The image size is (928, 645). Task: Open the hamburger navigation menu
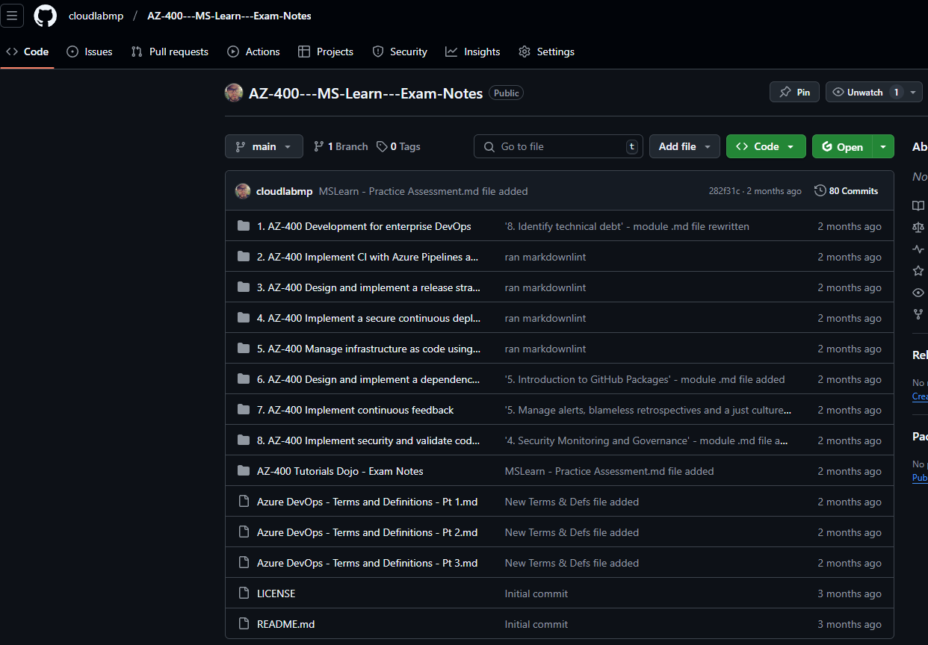pyautogui.click(x=12, y=16)
